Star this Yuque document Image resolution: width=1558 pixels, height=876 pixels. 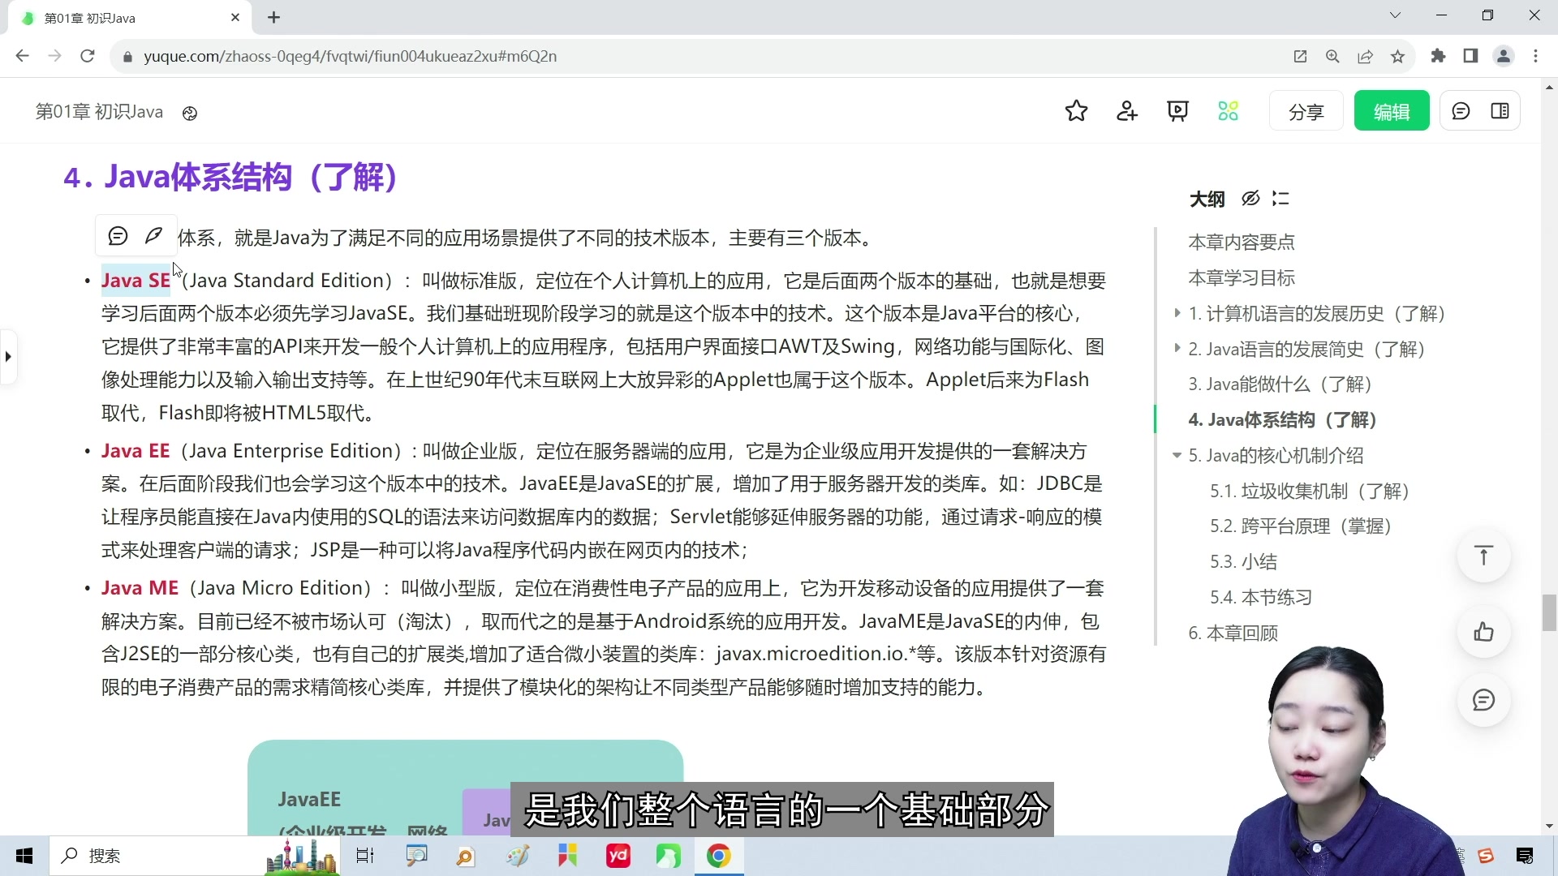click(x=1076, y=110)
